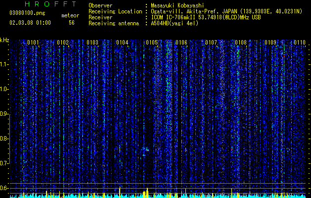Click the 0.6 frequency axis label
The image size is (311, 198).
[x=4, y=188]
